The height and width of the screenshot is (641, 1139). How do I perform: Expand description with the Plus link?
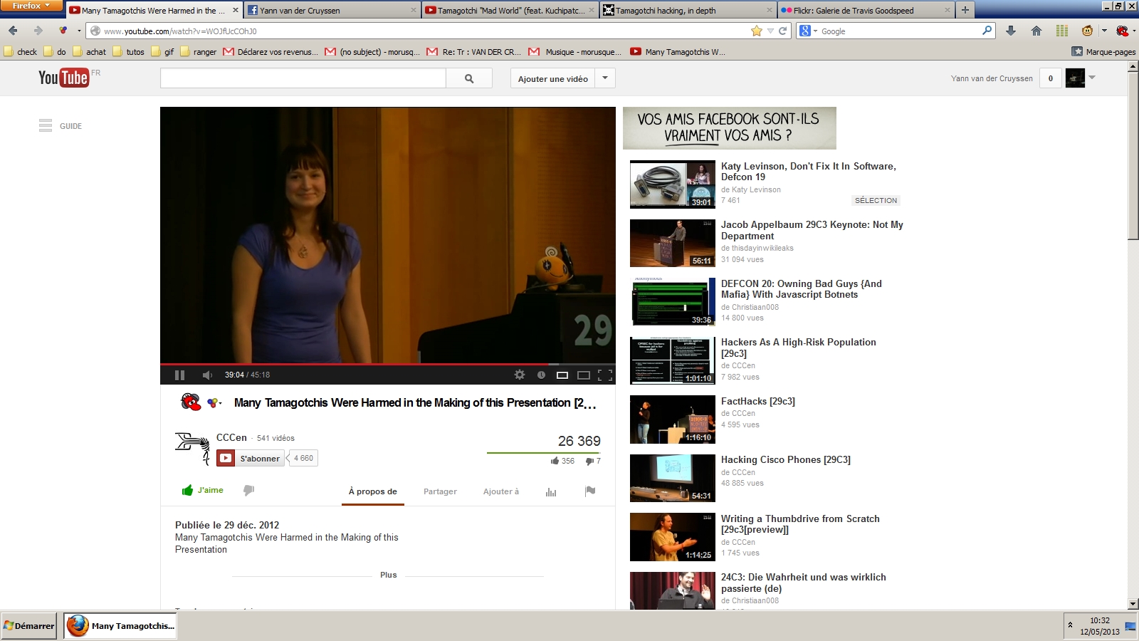coord(388,575)
